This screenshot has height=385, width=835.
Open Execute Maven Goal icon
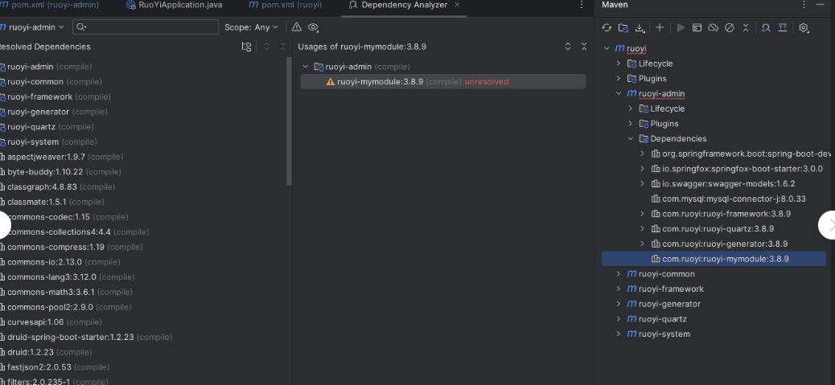(x=697, y=27)
